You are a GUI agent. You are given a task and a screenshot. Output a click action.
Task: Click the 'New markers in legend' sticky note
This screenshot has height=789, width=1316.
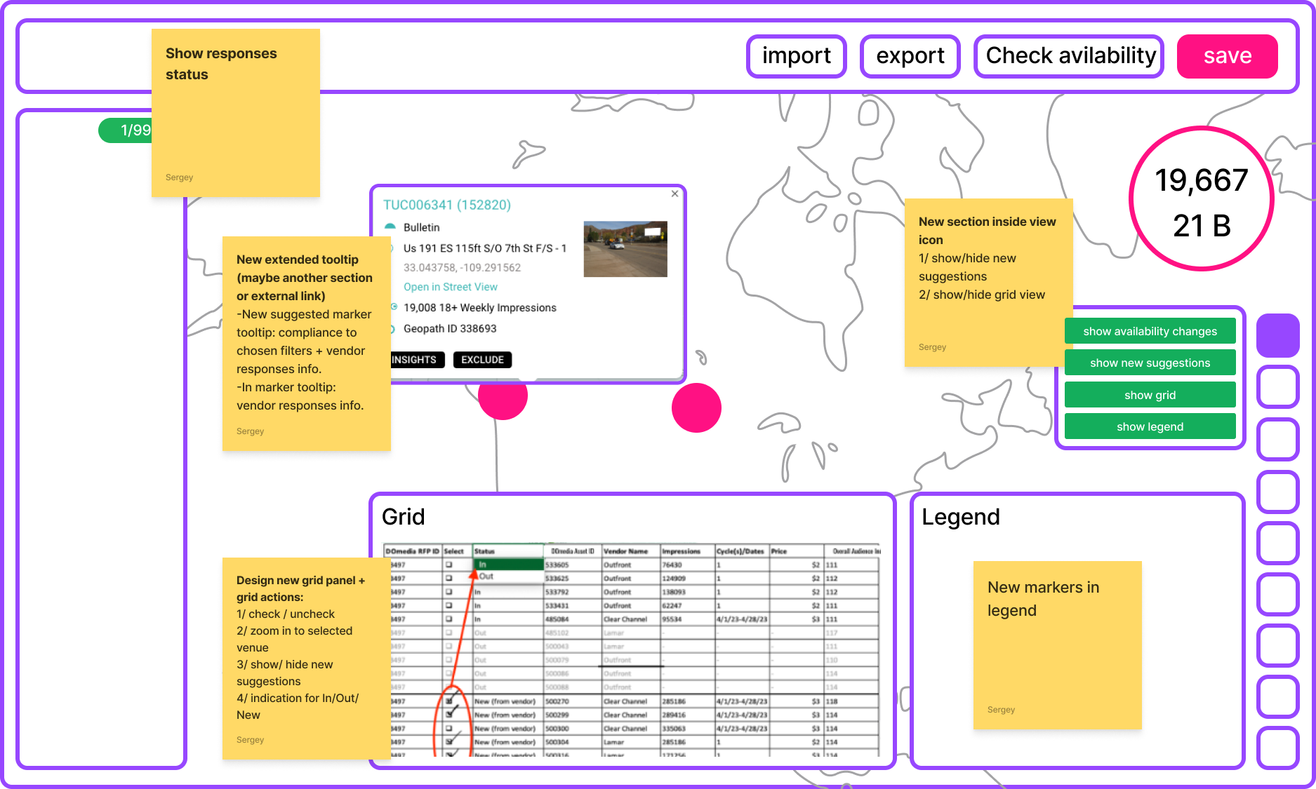(1058, 645)
